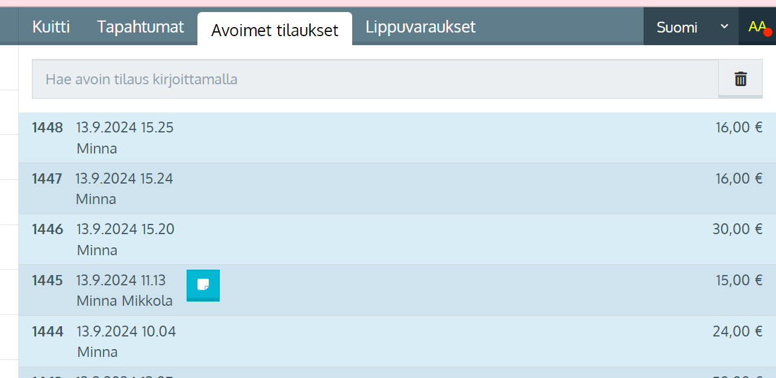Focus the open order search field

[375, 79]
